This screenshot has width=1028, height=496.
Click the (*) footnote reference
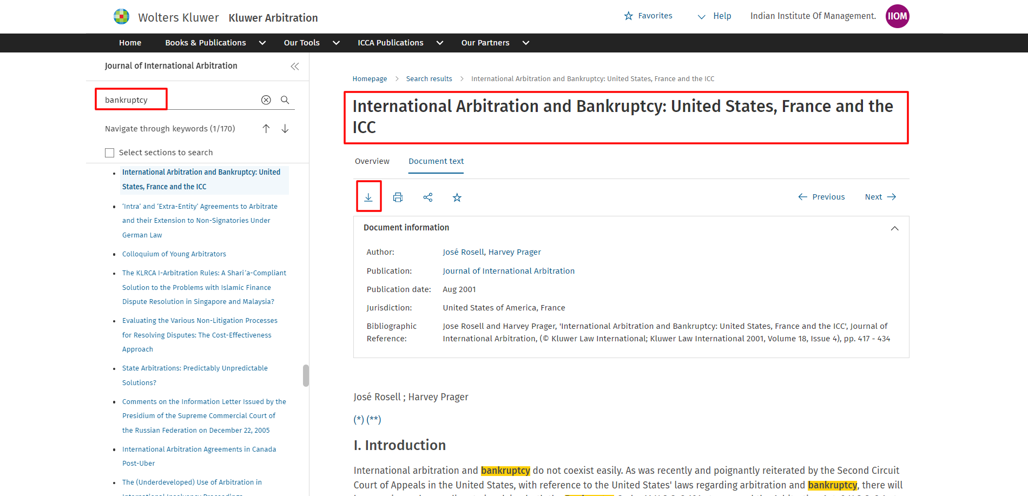359,420
